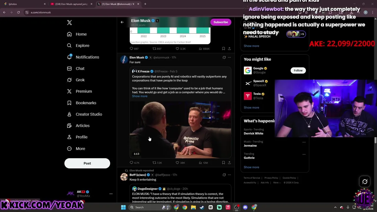Bookmark the chart post with 688K views
377x212 pixels.
pos(224,49)
